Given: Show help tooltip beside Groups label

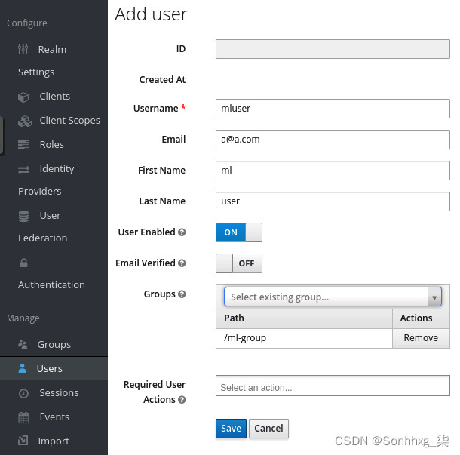Looking at the screenshot, I should 182,294.
